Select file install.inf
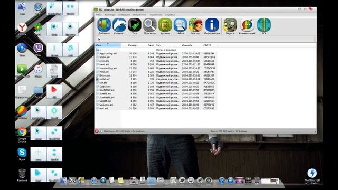338x190 pixels. [156, 79]
